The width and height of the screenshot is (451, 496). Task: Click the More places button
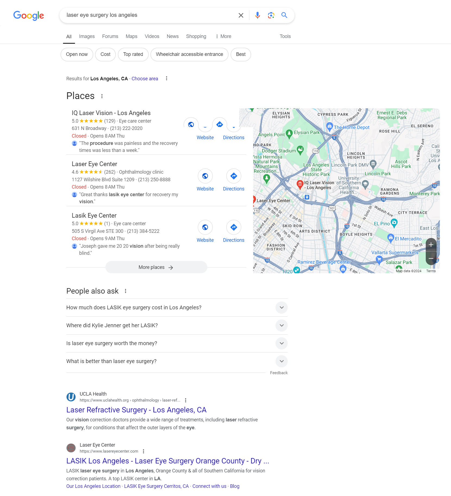click(x=156, y=267)
